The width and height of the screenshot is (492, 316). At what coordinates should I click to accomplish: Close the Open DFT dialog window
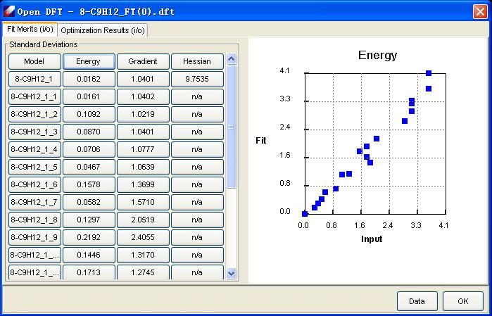(480, 12)
